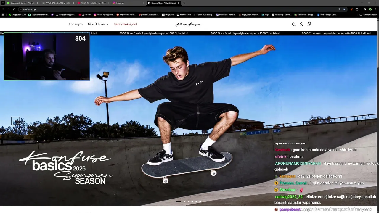Select the active first slide indicator bar
Viewport: 379px width, 213px height.
(179, 201)
